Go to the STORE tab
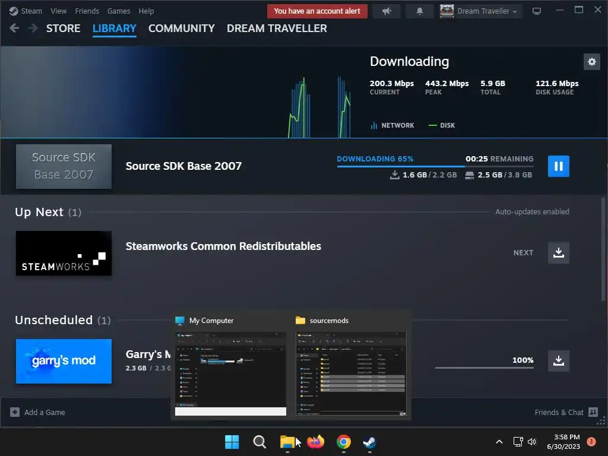 (x=63, y=28)
